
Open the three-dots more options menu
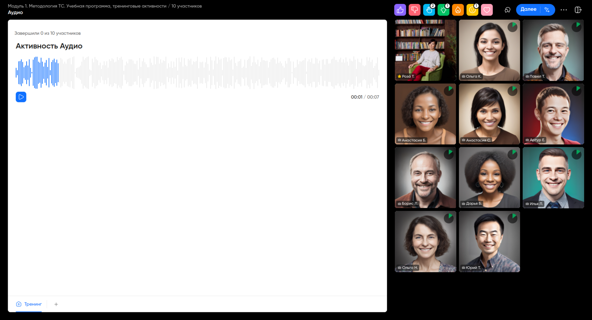563,10
